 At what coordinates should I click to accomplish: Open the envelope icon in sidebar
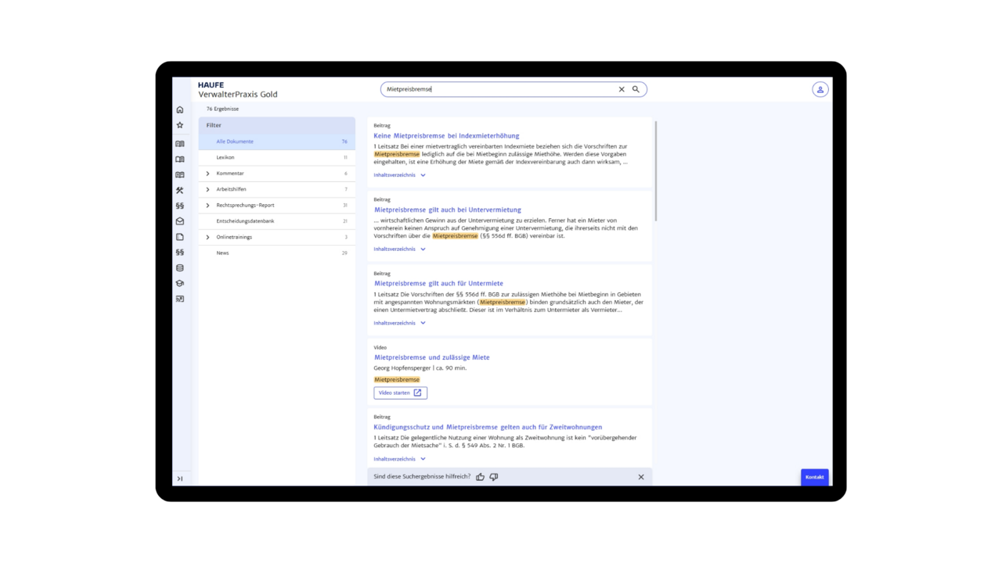tap(180, 221)
